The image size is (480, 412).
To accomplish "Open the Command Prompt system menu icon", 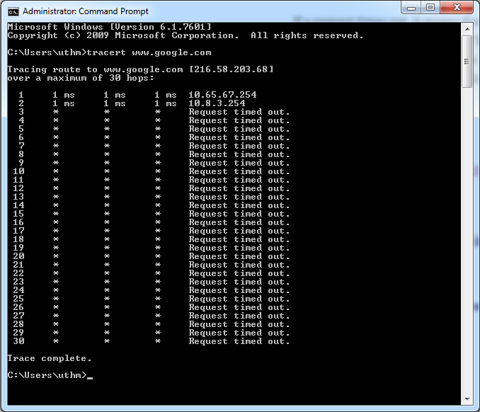I will tap(12, 11).
